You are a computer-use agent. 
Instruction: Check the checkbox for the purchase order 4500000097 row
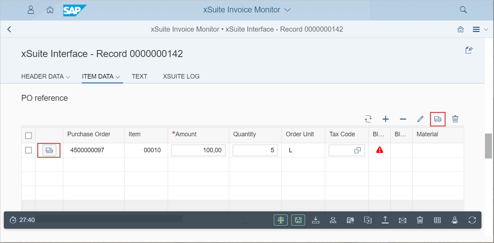pos(29,150)
